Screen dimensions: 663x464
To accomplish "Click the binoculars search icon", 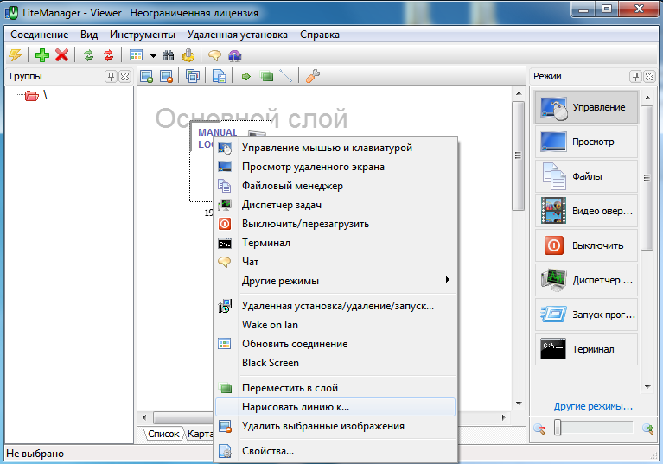I will point(168,55).
